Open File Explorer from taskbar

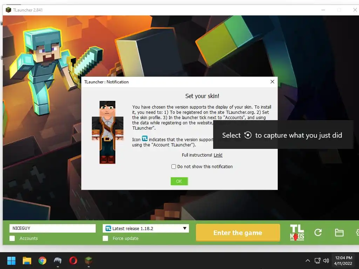click(x=27, y=261)
